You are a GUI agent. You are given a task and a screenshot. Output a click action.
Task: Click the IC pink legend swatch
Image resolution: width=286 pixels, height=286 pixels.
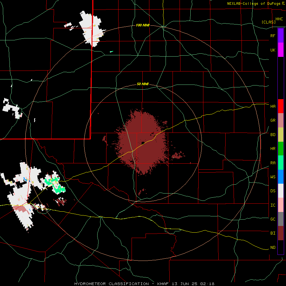click(x=281, y=205)
